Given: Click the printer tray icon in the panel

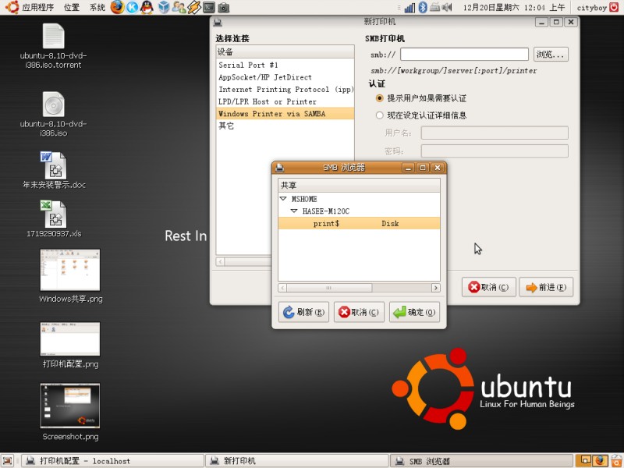Looking at the screenshot, I should click(435, 7).
